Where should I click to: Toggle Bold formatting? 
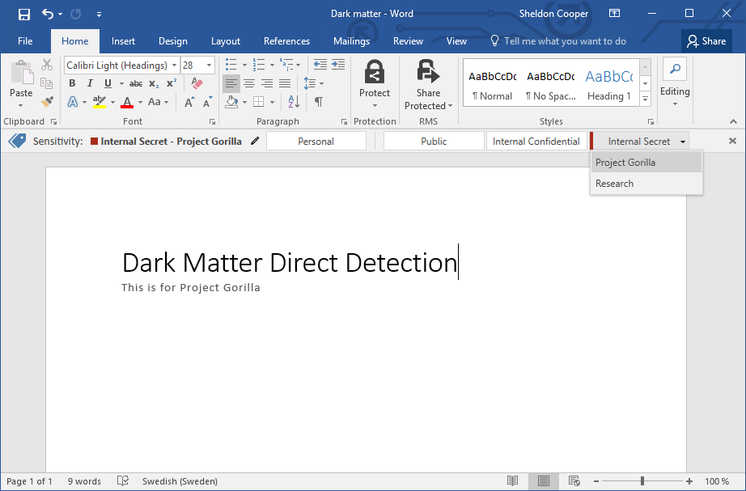tap(72, 83)
